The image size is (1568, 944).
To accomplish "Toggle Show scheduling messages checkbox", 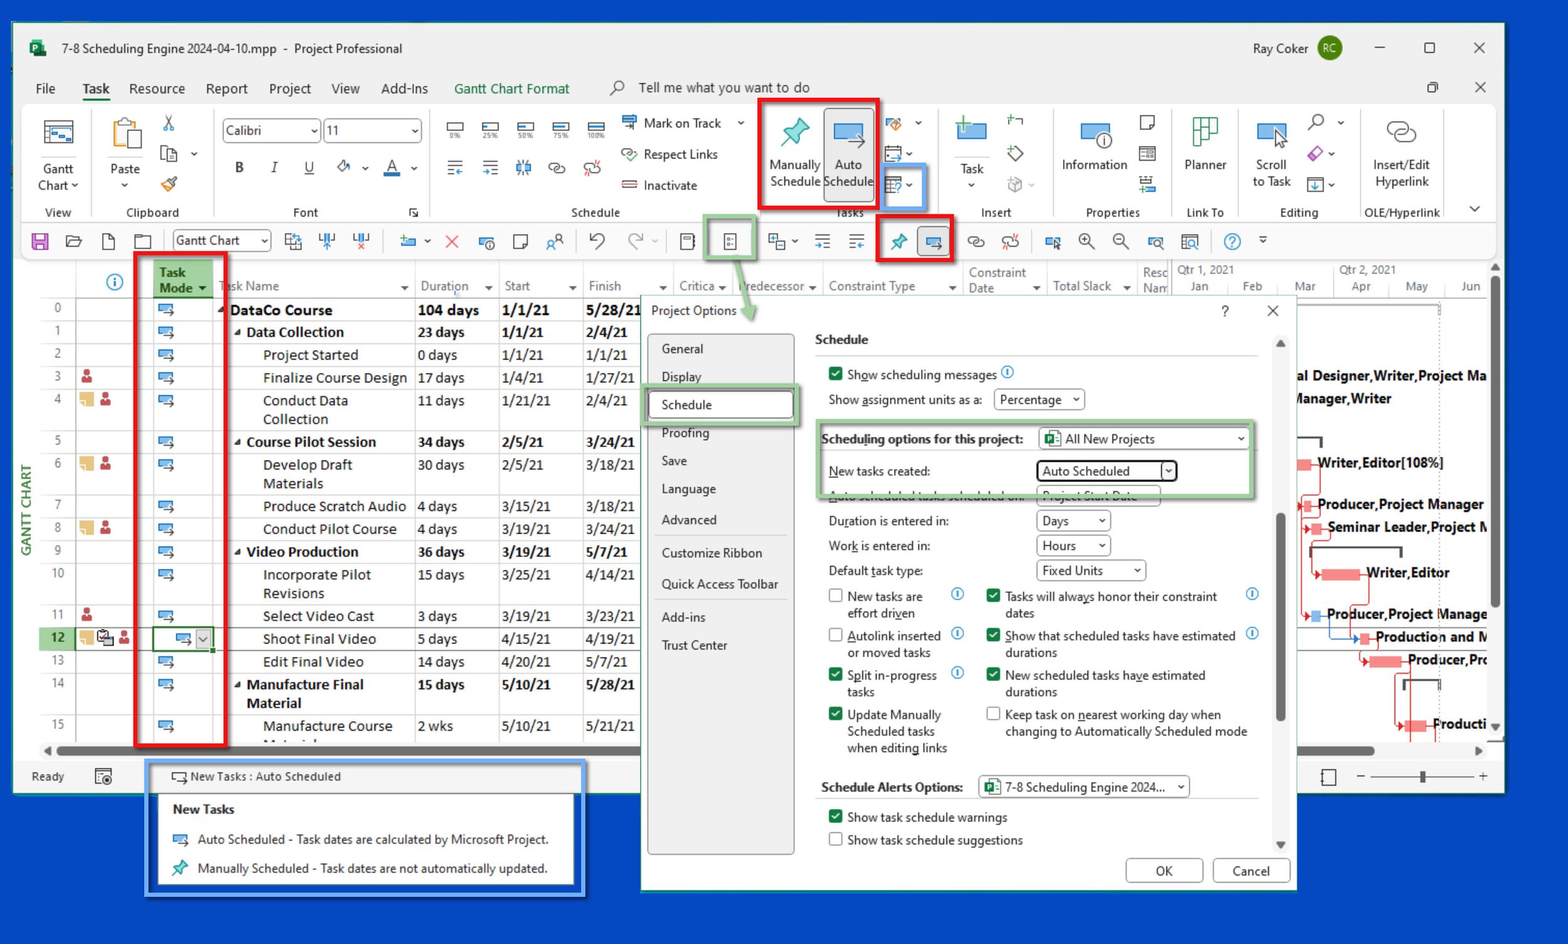I will (x=835, y=374).
